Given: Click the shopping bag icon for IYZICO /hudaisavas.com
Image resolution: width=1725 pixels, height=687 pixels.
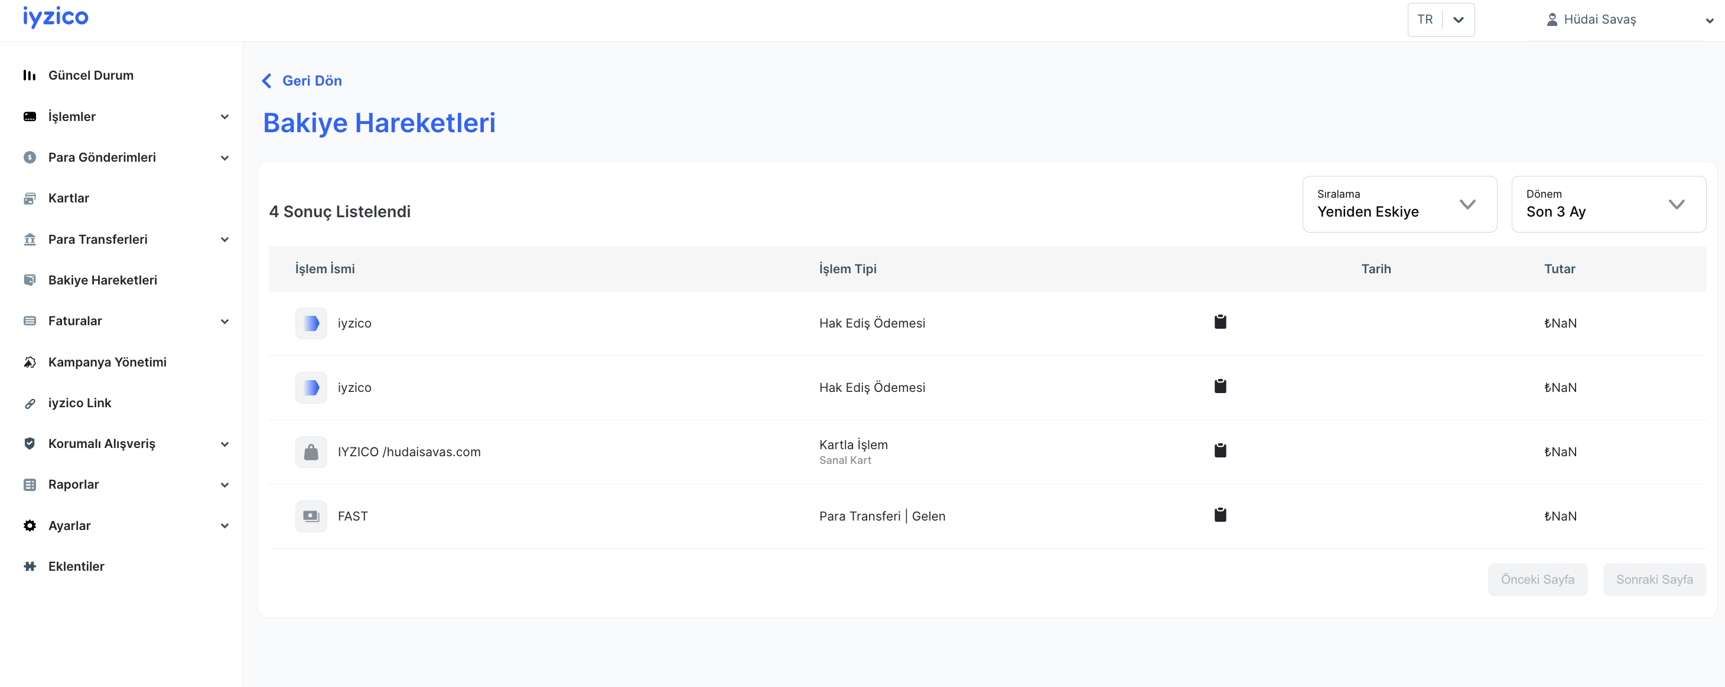Looking at the screenshot, I should pyautogui.click(x=311, y=452).
